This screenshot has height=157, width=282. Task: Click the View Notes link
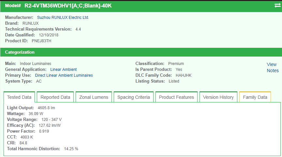(x=273, y=68)
